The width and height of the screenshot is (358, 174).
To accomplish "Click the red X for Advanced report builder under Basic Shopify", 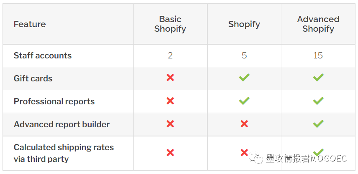I will point(170,124).
